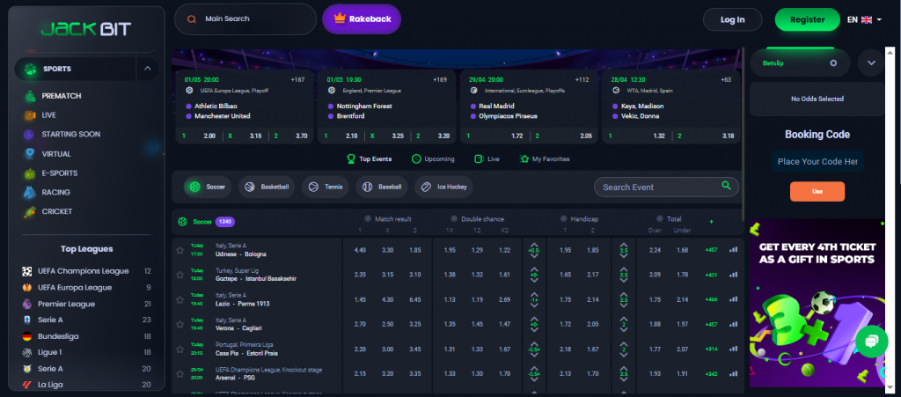Select the Tennis sport filter
This screenshot has height=397, width=901.
[x=326, y=187]
